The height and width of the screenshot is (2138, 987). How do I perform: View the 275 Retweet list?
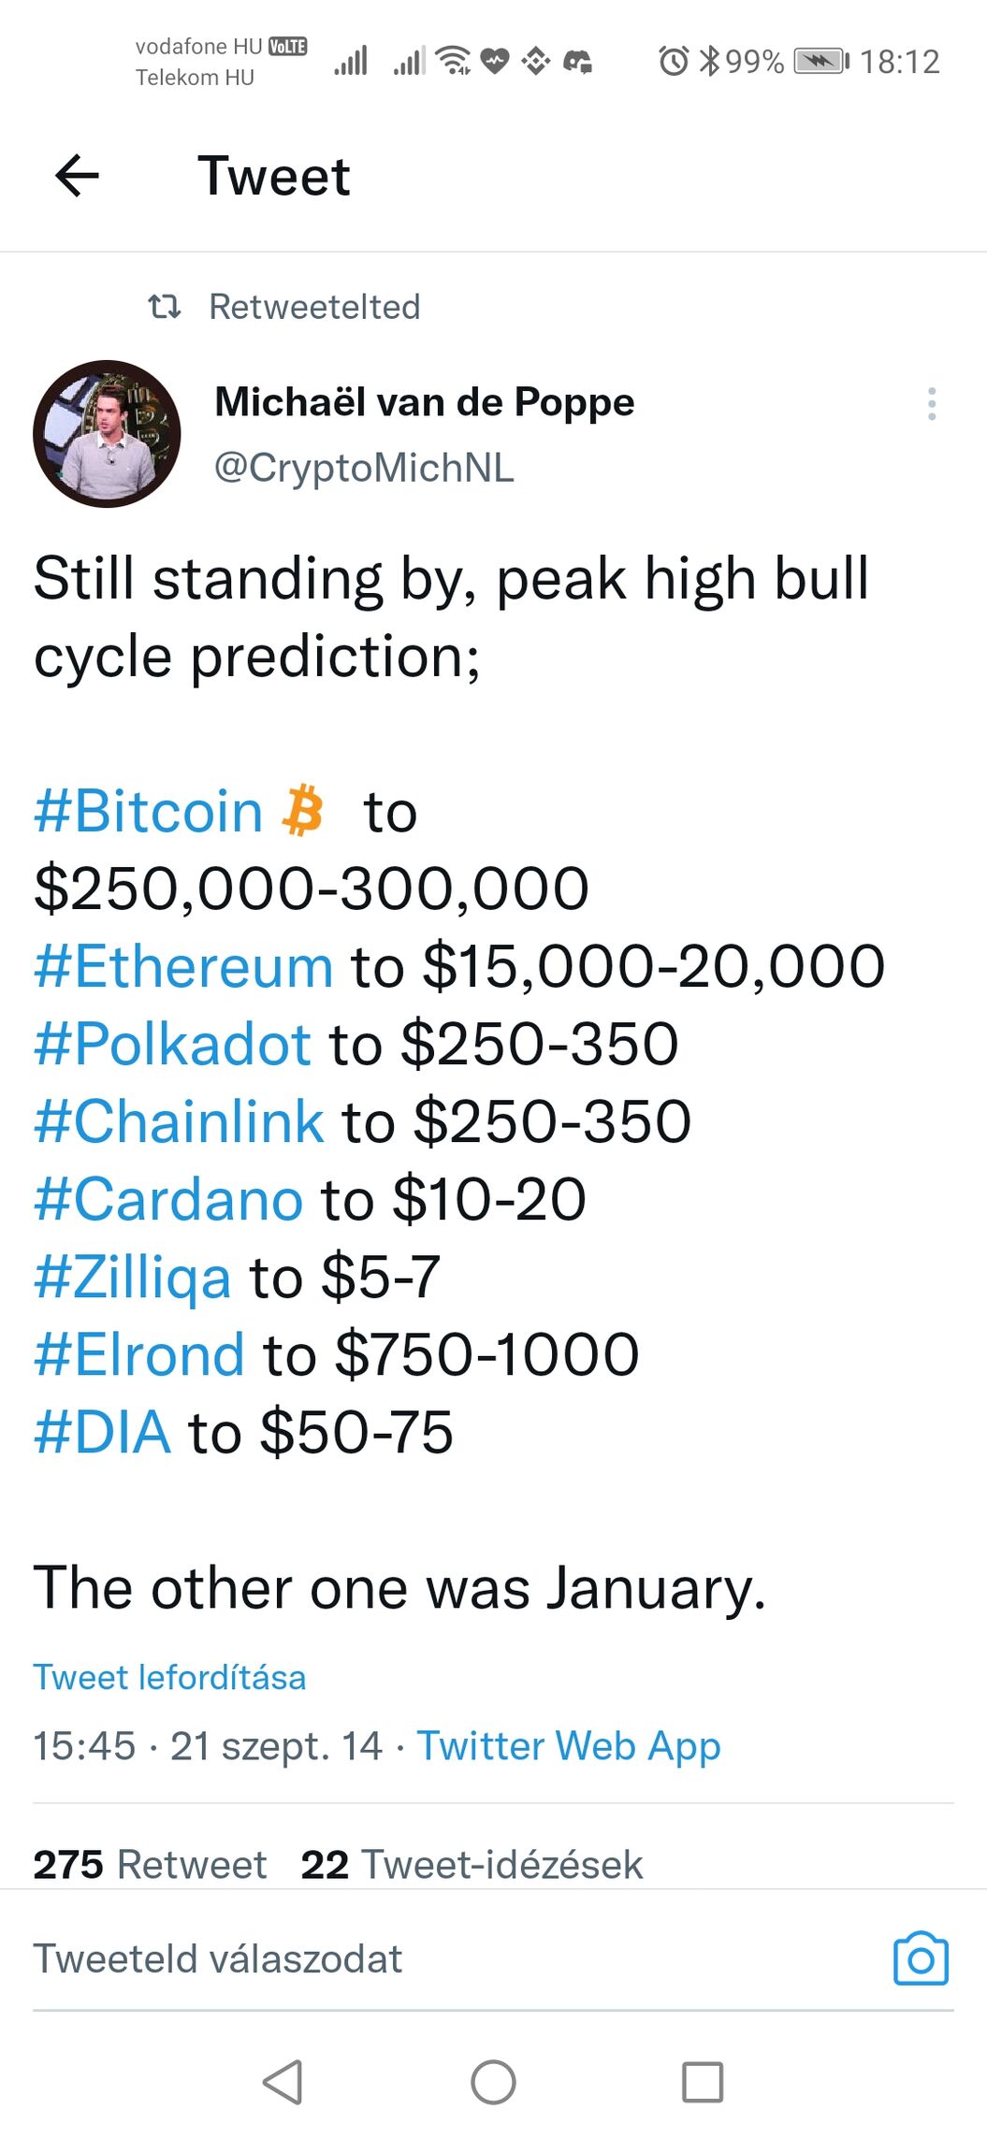pos(150,1864)
